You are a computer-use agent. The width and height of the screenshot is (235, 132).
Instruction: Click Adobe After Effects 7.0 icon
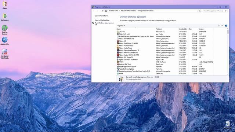[x=118, y=39]
